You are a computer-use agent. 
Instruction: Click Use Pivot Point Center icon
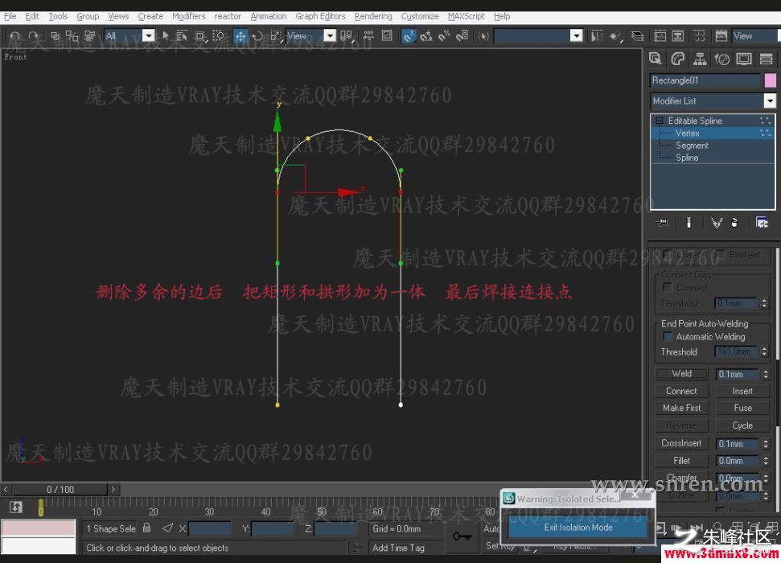(x=346, y=36)
